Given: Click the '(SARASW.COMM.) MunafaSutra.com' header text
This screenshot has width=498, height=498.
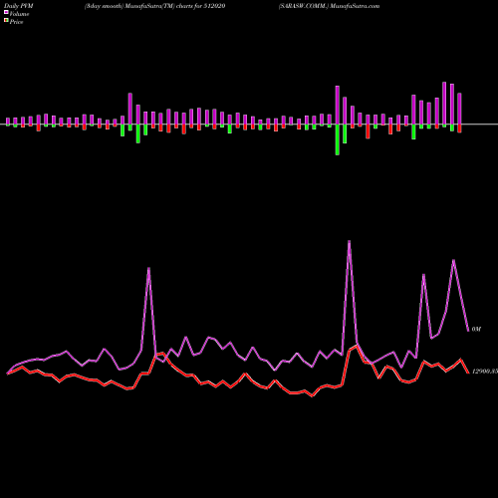Looking at the screenshot, I should 329,6.
